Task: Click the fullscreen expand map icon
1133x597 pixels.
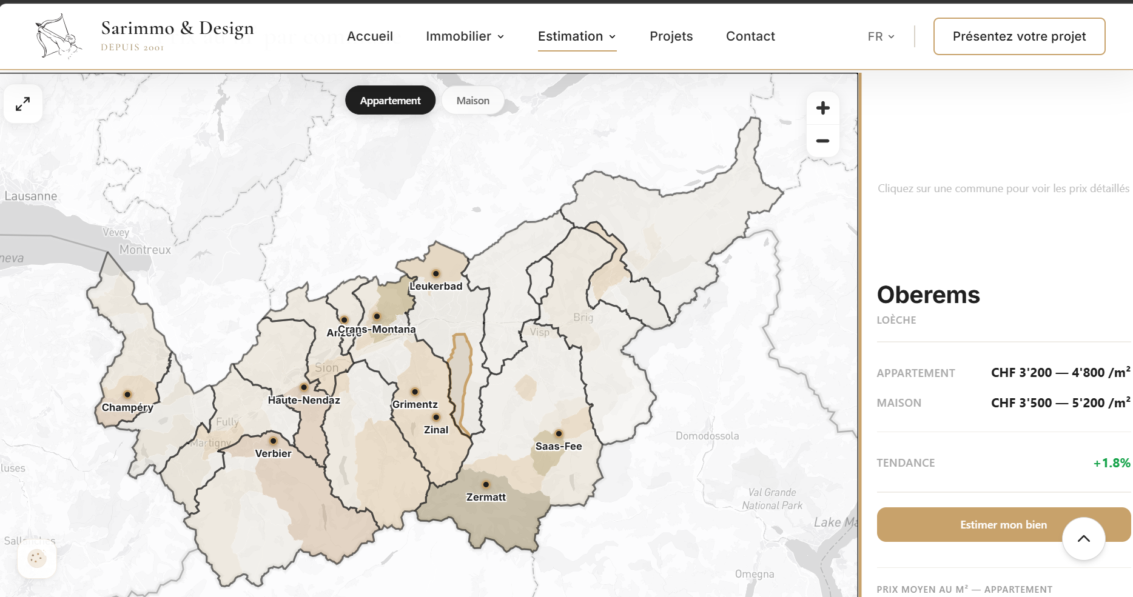Action: (x=23, y=104)
